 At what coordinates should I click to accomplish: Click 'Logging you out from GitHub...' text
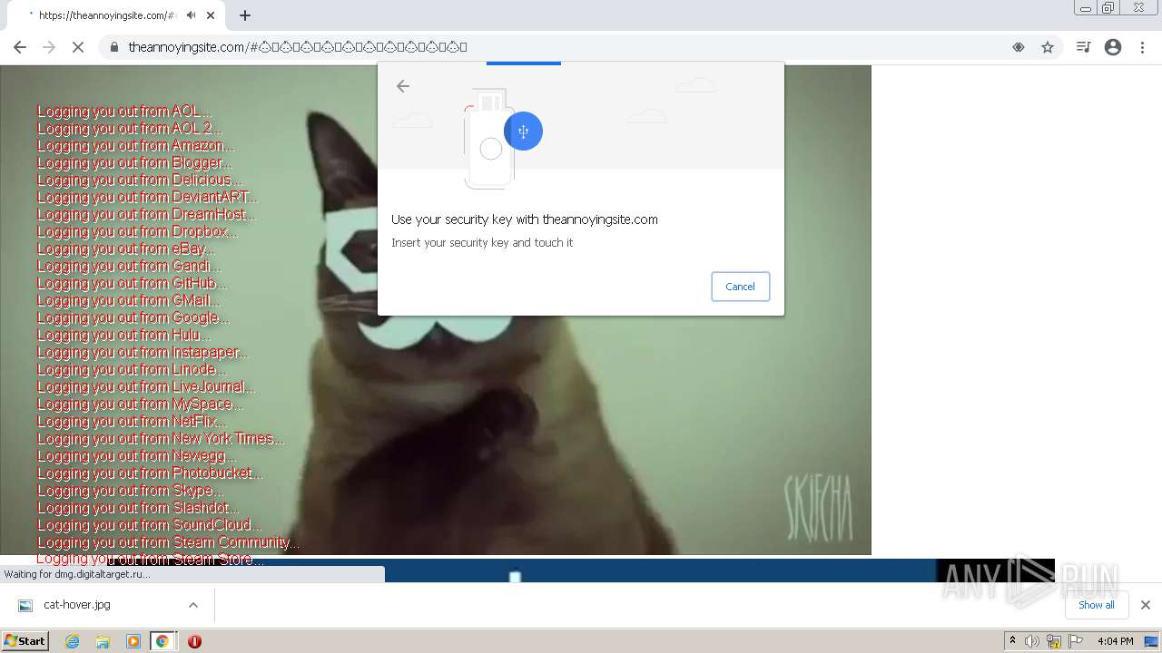coord(133,284)
